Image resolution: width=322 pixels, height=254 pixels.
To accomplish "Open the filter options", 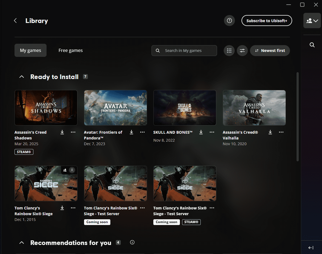I will tap(242, 51).
